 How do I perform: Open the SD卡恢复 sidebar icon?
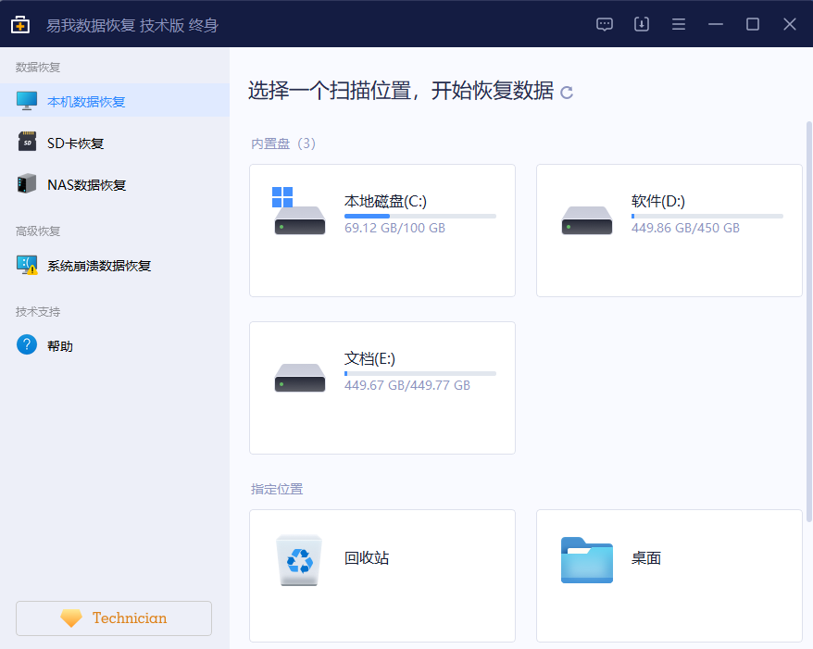[x=26, y=142]
